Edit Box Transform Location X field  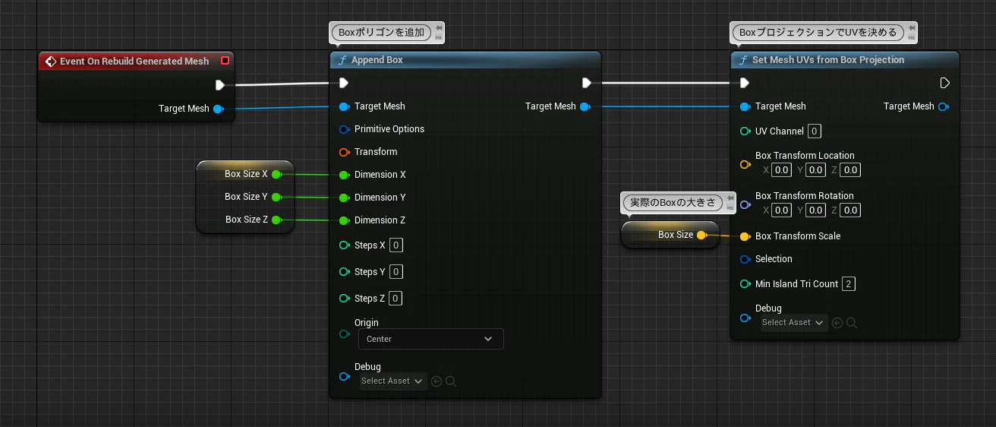(x=782, y=169)
